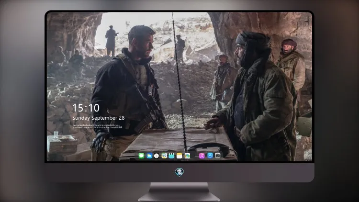Viewport: 359px width, 202px height.
Task: Launch the Clock app from the dock
Action: (x=157, y=156)
